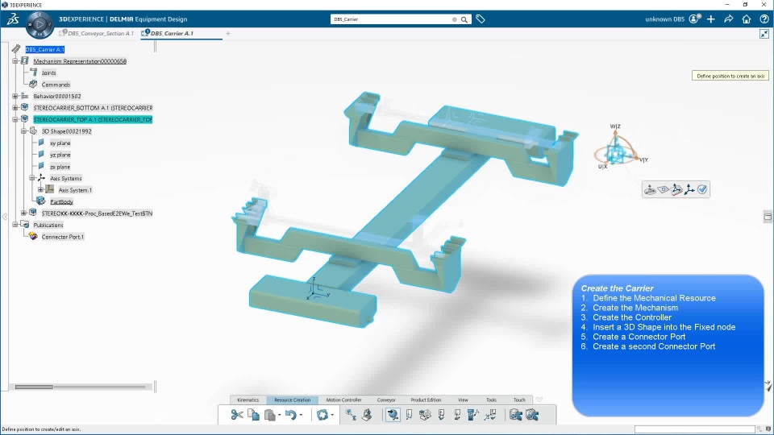Open Help with the question mark icon
Image resolution: width=774 pixels, height=435 pixels.
tap(764, 19)
